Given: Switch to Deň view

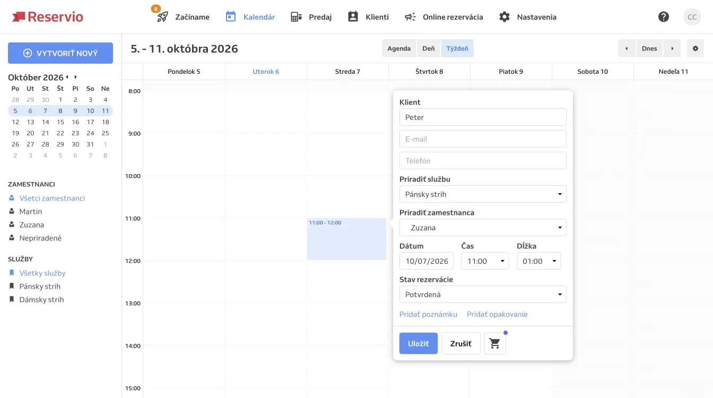Looking at the screenshot, I should (x=429, y=48).
